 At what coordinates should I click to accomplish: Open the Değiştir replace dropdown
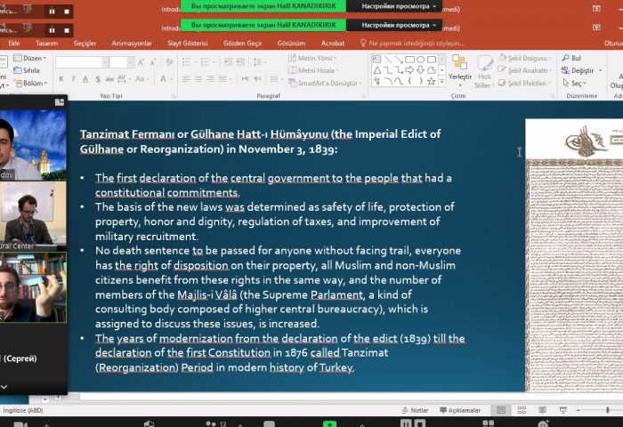(580, 70)
